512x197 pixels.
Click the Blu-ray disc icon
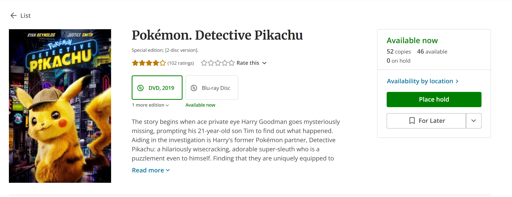[194, 88]
